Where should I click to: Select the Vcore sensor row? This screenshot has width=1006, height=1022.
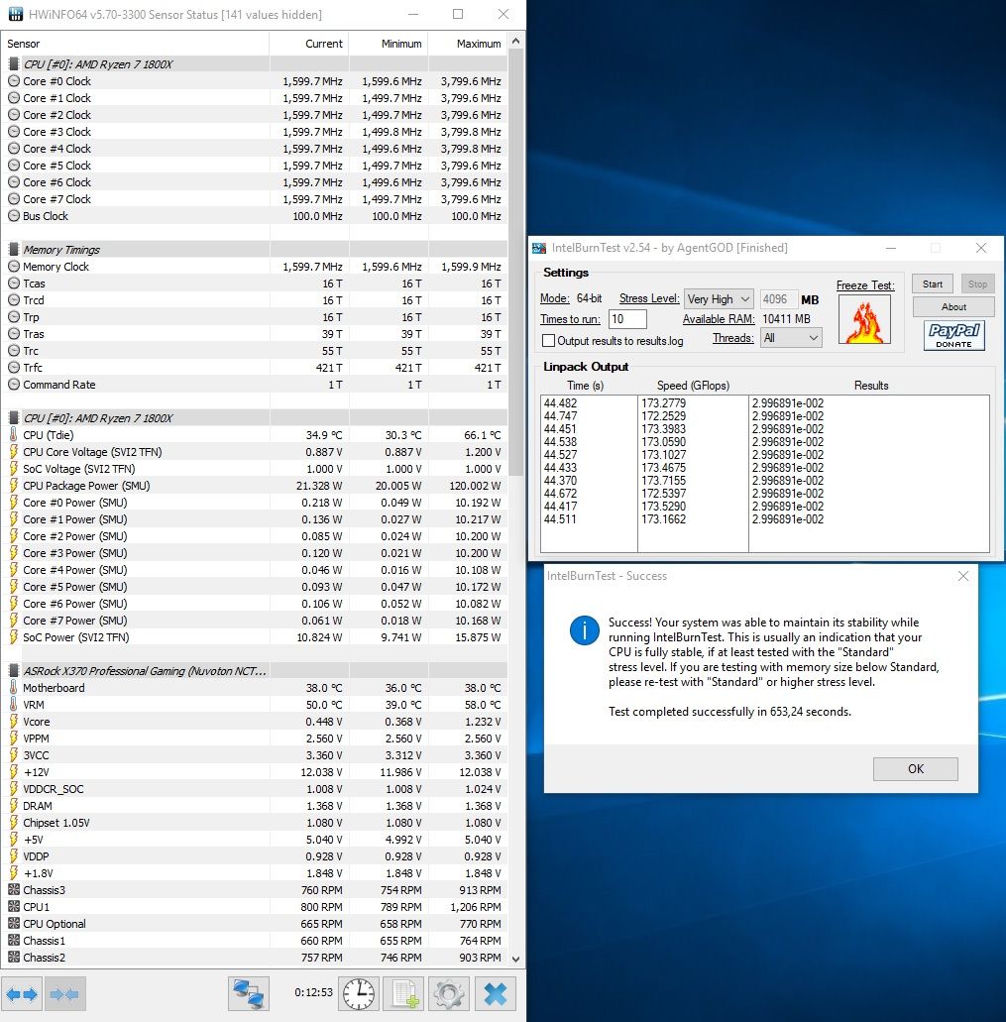click(x=255, y=722)
